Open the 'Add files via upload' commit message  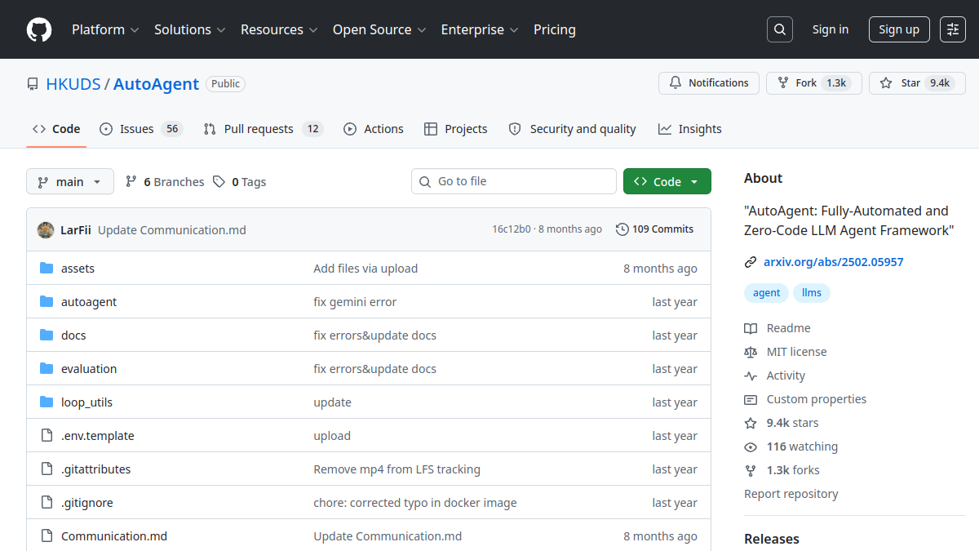365,269
